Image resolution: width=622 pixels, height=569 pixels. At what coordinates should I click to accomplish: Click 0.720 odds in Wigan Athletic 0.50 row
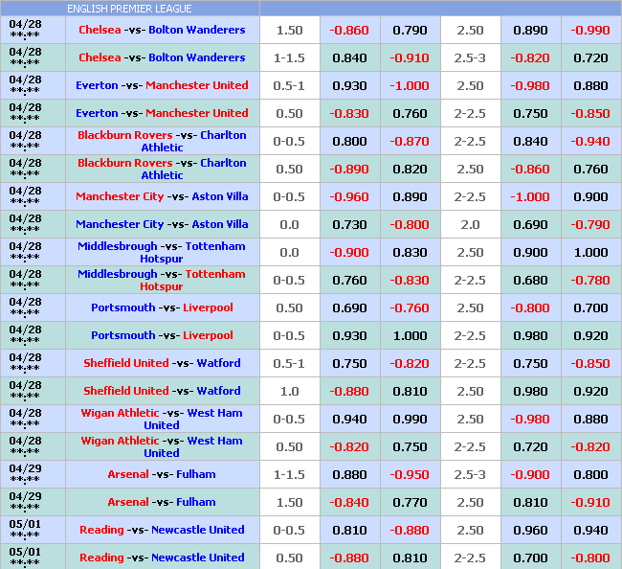[530, 447]
